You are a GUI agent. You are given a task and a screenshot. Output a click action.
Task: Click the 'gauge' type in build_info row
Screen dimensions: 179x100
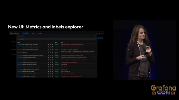(56, 52)
